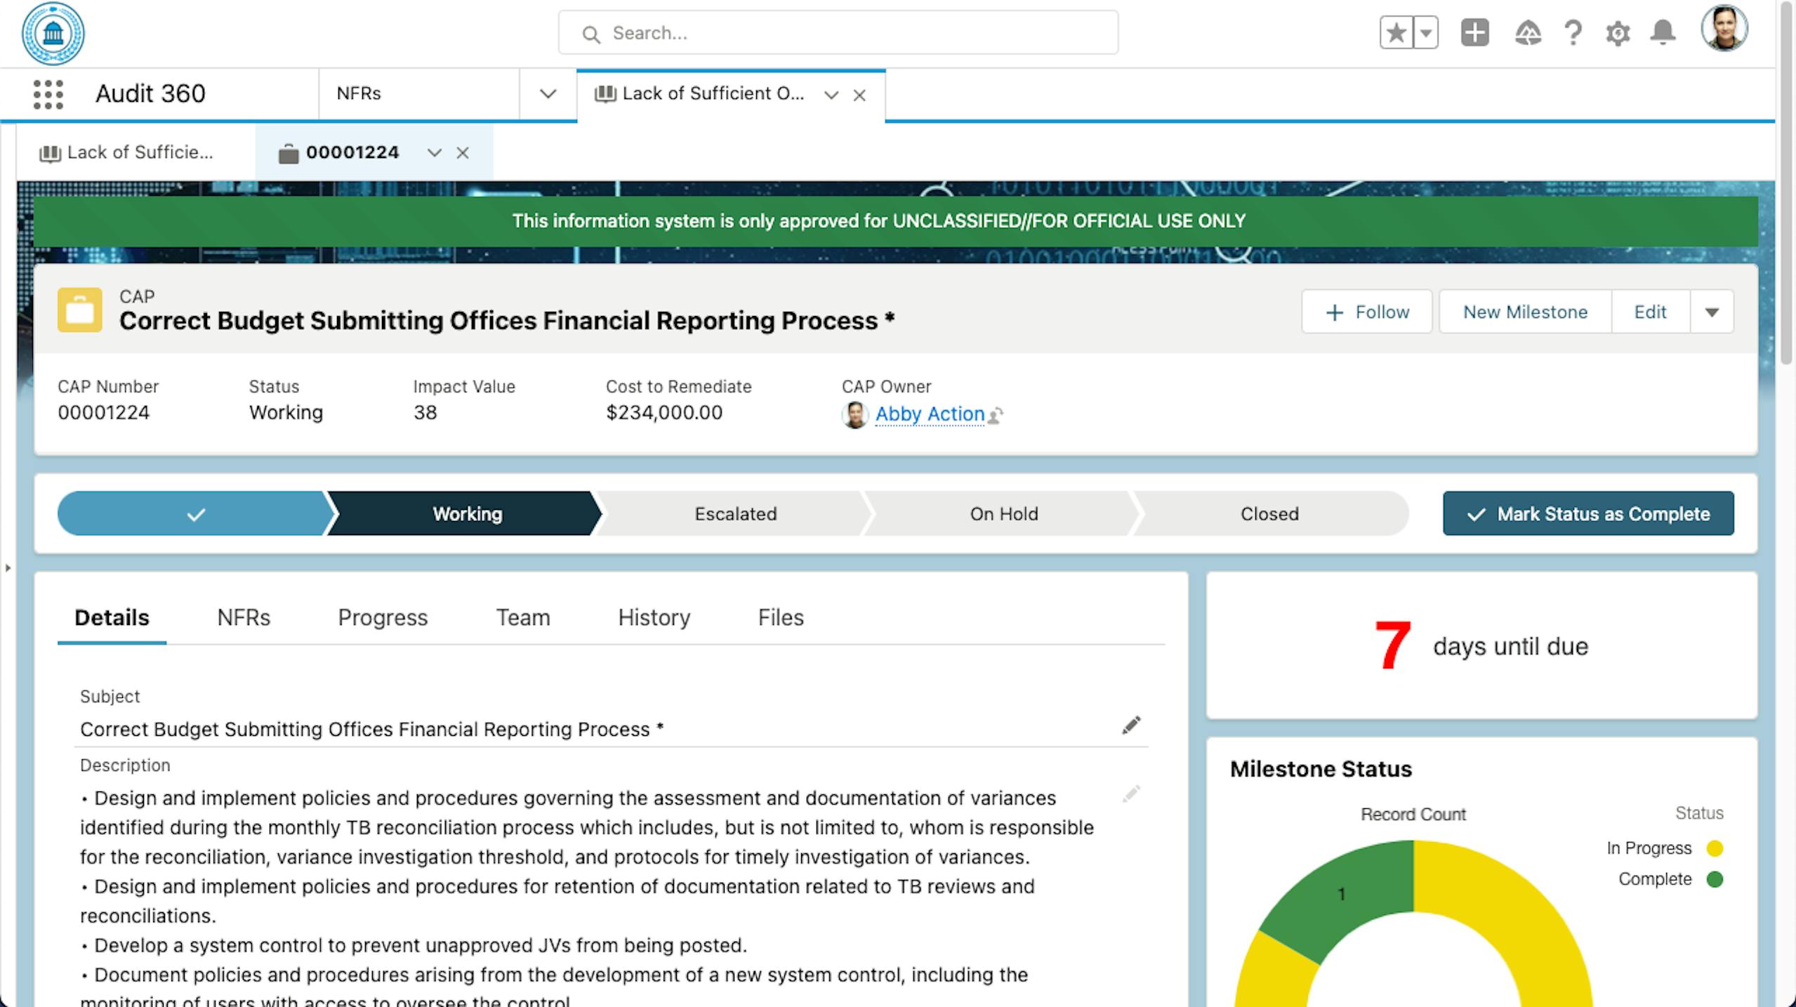Click the Trailhead guidance cloud icon
The image size is (1796, 1007).
click(x=1528, y=33)
